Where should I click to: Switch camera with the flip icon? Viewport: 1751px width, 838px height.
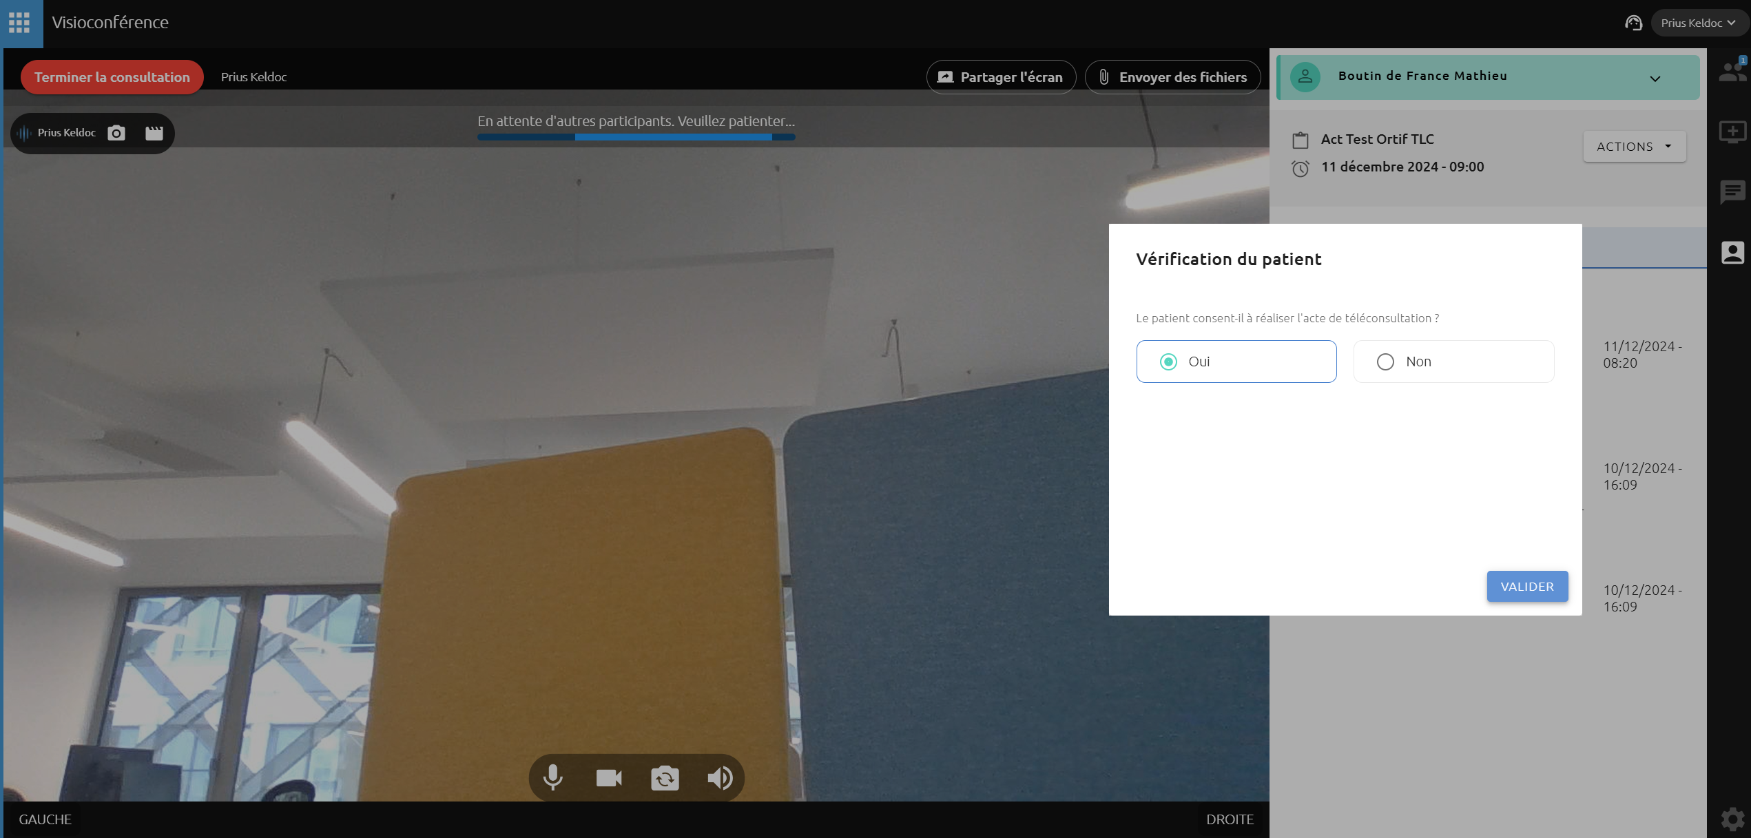pos(665,778)
